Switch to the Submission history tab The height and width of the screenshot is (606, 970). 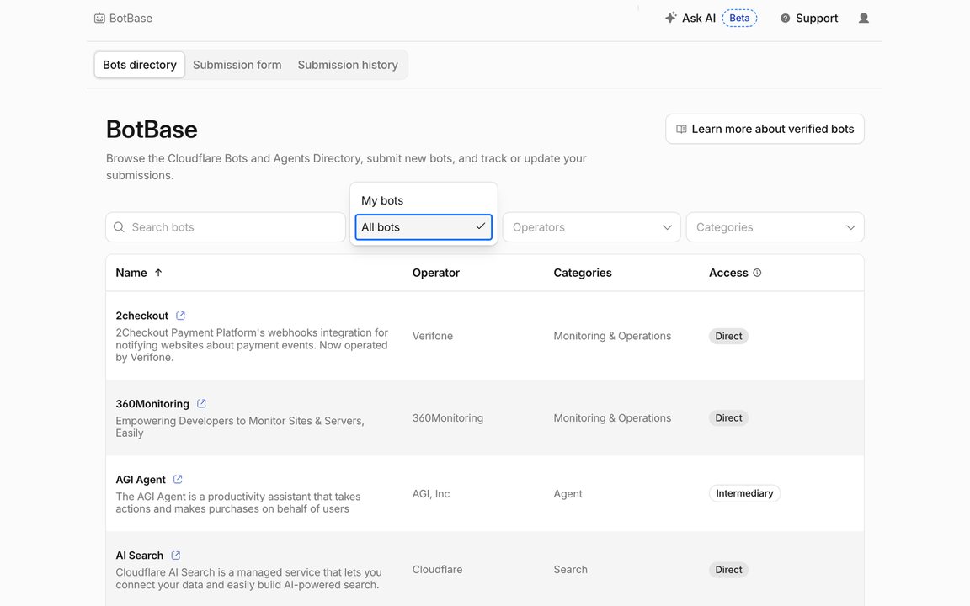(348, 65)
